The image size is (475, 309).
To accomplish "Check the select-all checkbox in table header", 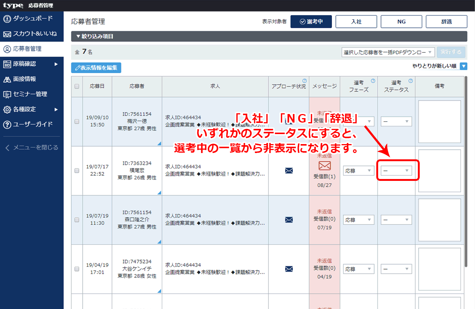I will coord(77,86).
